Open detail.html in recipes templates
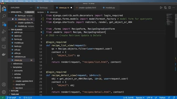Screen dimensions: 177x99 pyautogui.click(x=20, y=84)
